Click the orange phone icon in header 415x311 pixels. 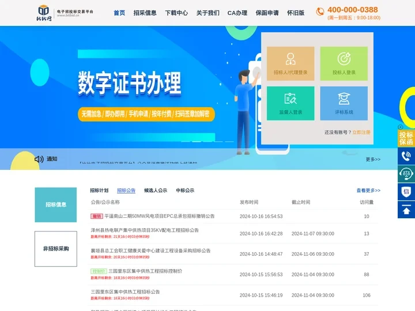click(x=320, y=12)
